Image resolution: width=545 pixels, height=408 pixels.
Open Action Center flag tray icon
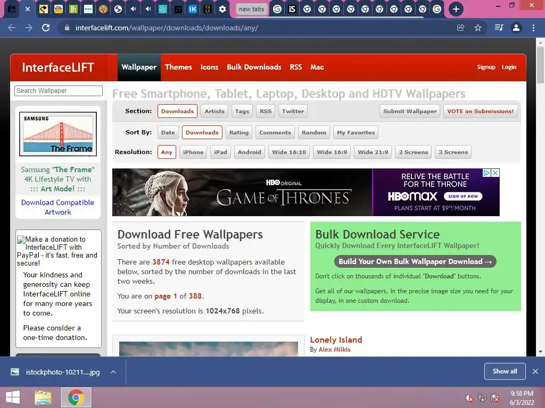tap(495, 398)
